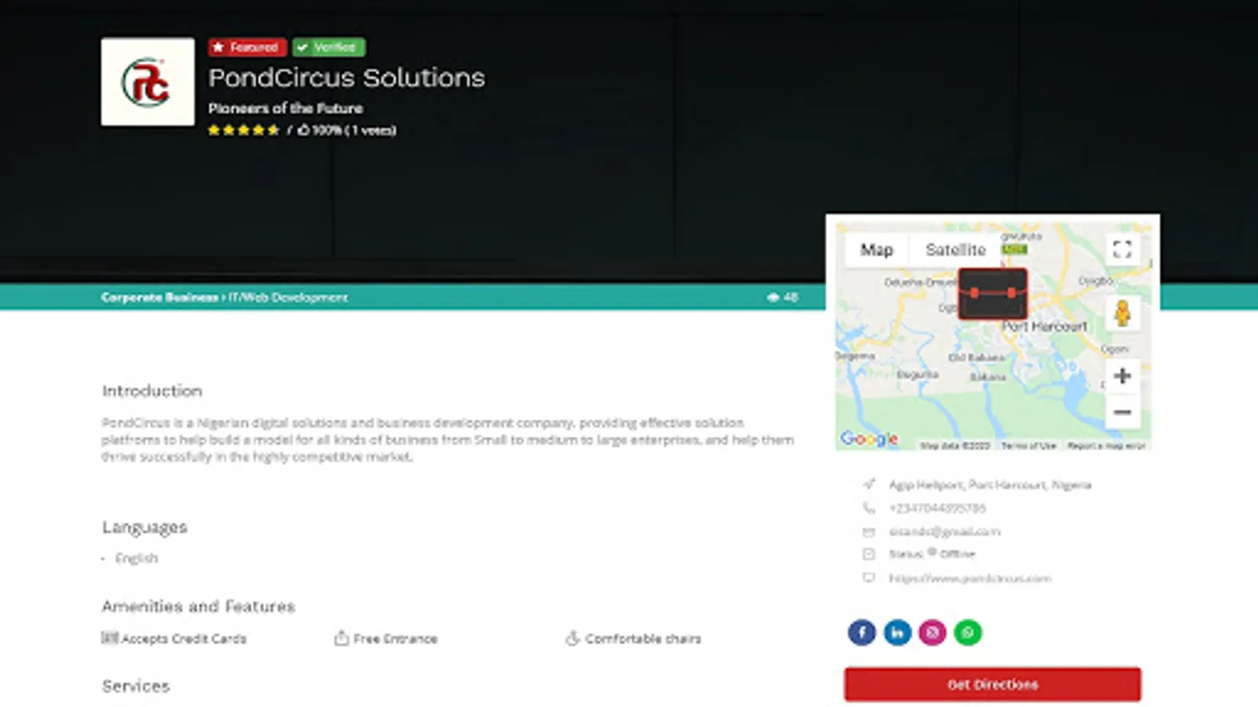
Task: Zoom in on the map
Action: coord(1122,375)
